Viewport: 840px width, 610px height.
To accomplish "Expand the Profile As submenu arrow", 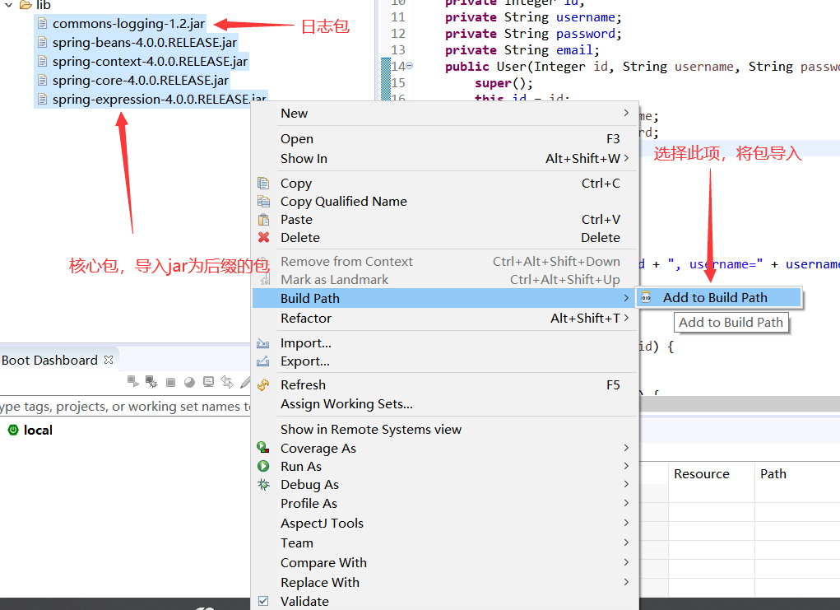I will [626, 503].
